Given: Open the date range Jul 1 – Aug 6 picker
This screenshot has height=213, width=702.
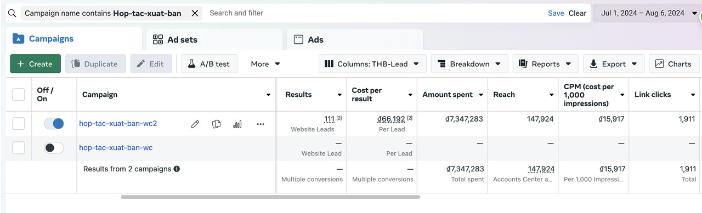Looking at the screenshot, I should [x=647, y=13].
